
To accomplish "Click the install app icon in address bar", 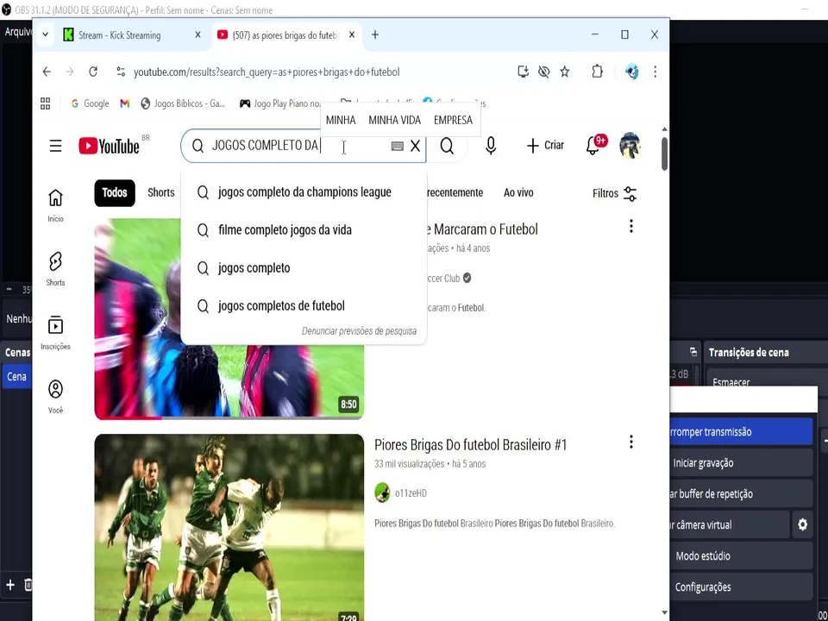I will coord(523,72).
